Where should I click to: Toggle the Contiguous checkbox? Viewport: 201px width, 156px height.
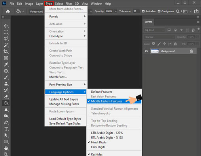159,11
